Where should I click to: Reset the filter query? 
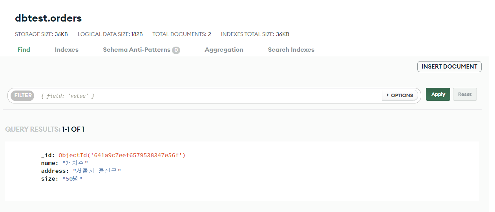pos(465,94)
